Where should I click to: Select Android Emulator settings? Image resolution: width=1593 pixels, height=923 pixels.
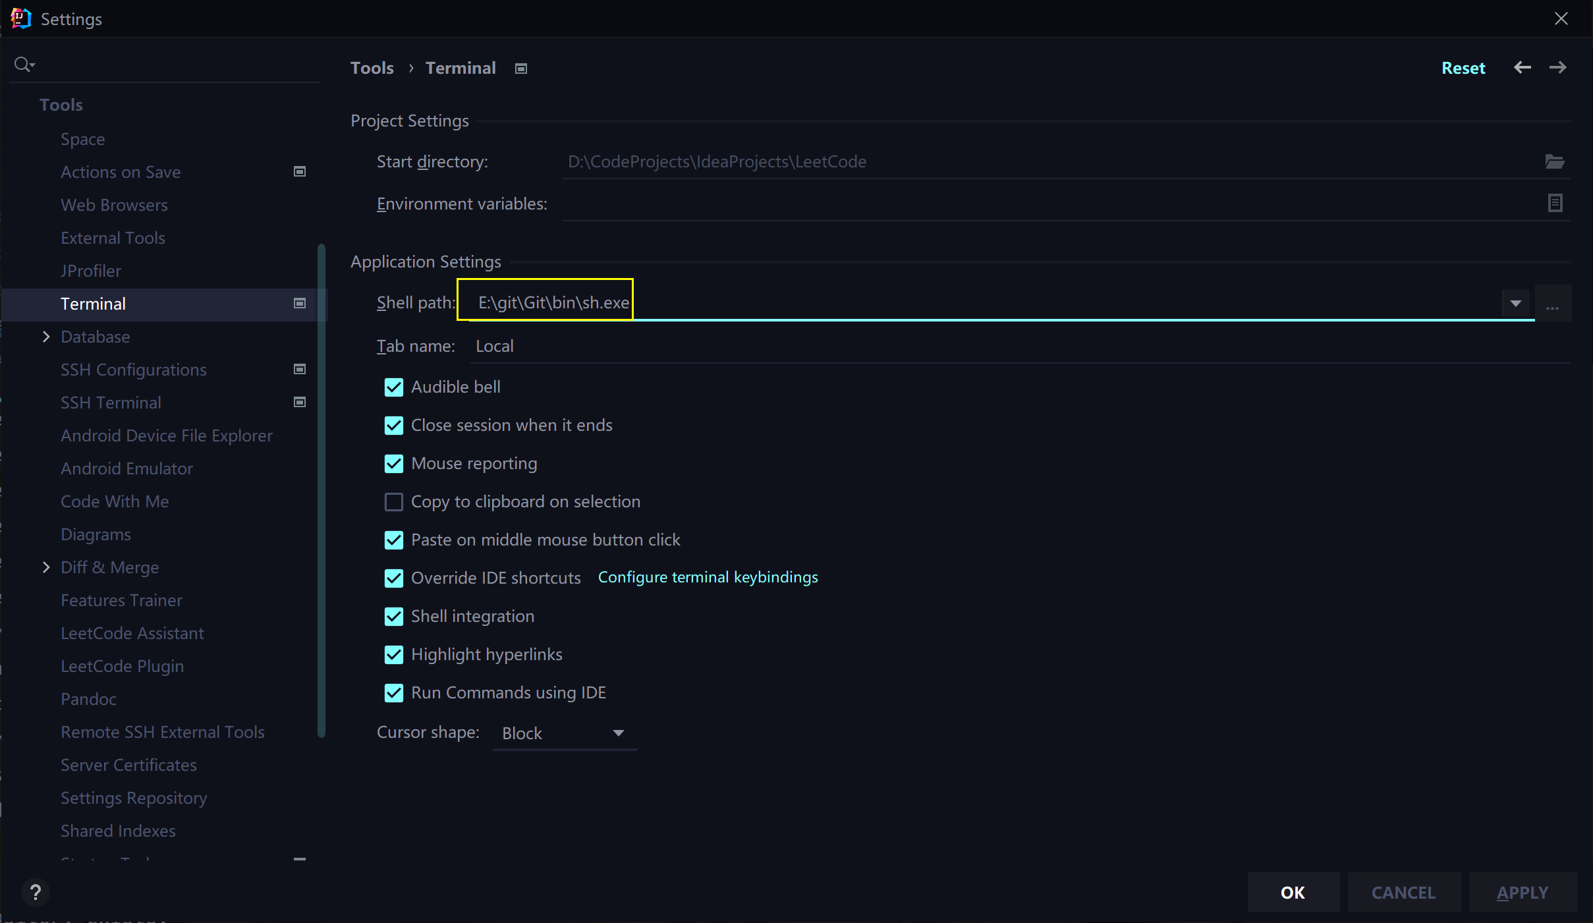(x=127, y=468)
